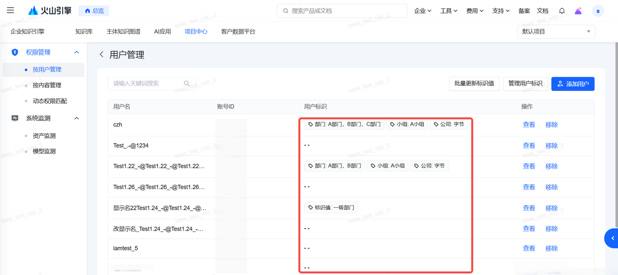The width and height of the screenshot is (618, 275).
Task: Click the 系统监测 monitor icon
Action: pyautogui.click(x=15, y=118)
